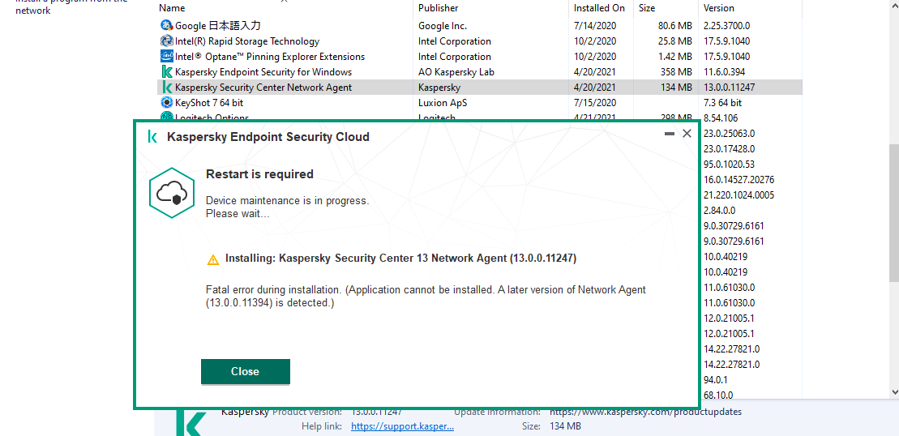The height and width of the screenshot is (436, 899).
Task: Click the version 2.84.0.0 cell
Action: [719, 210]
